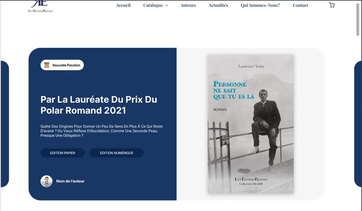Viewport: 362px width, 211px height.
Task: Click the author avatar photo
Action: click(47, 181)
